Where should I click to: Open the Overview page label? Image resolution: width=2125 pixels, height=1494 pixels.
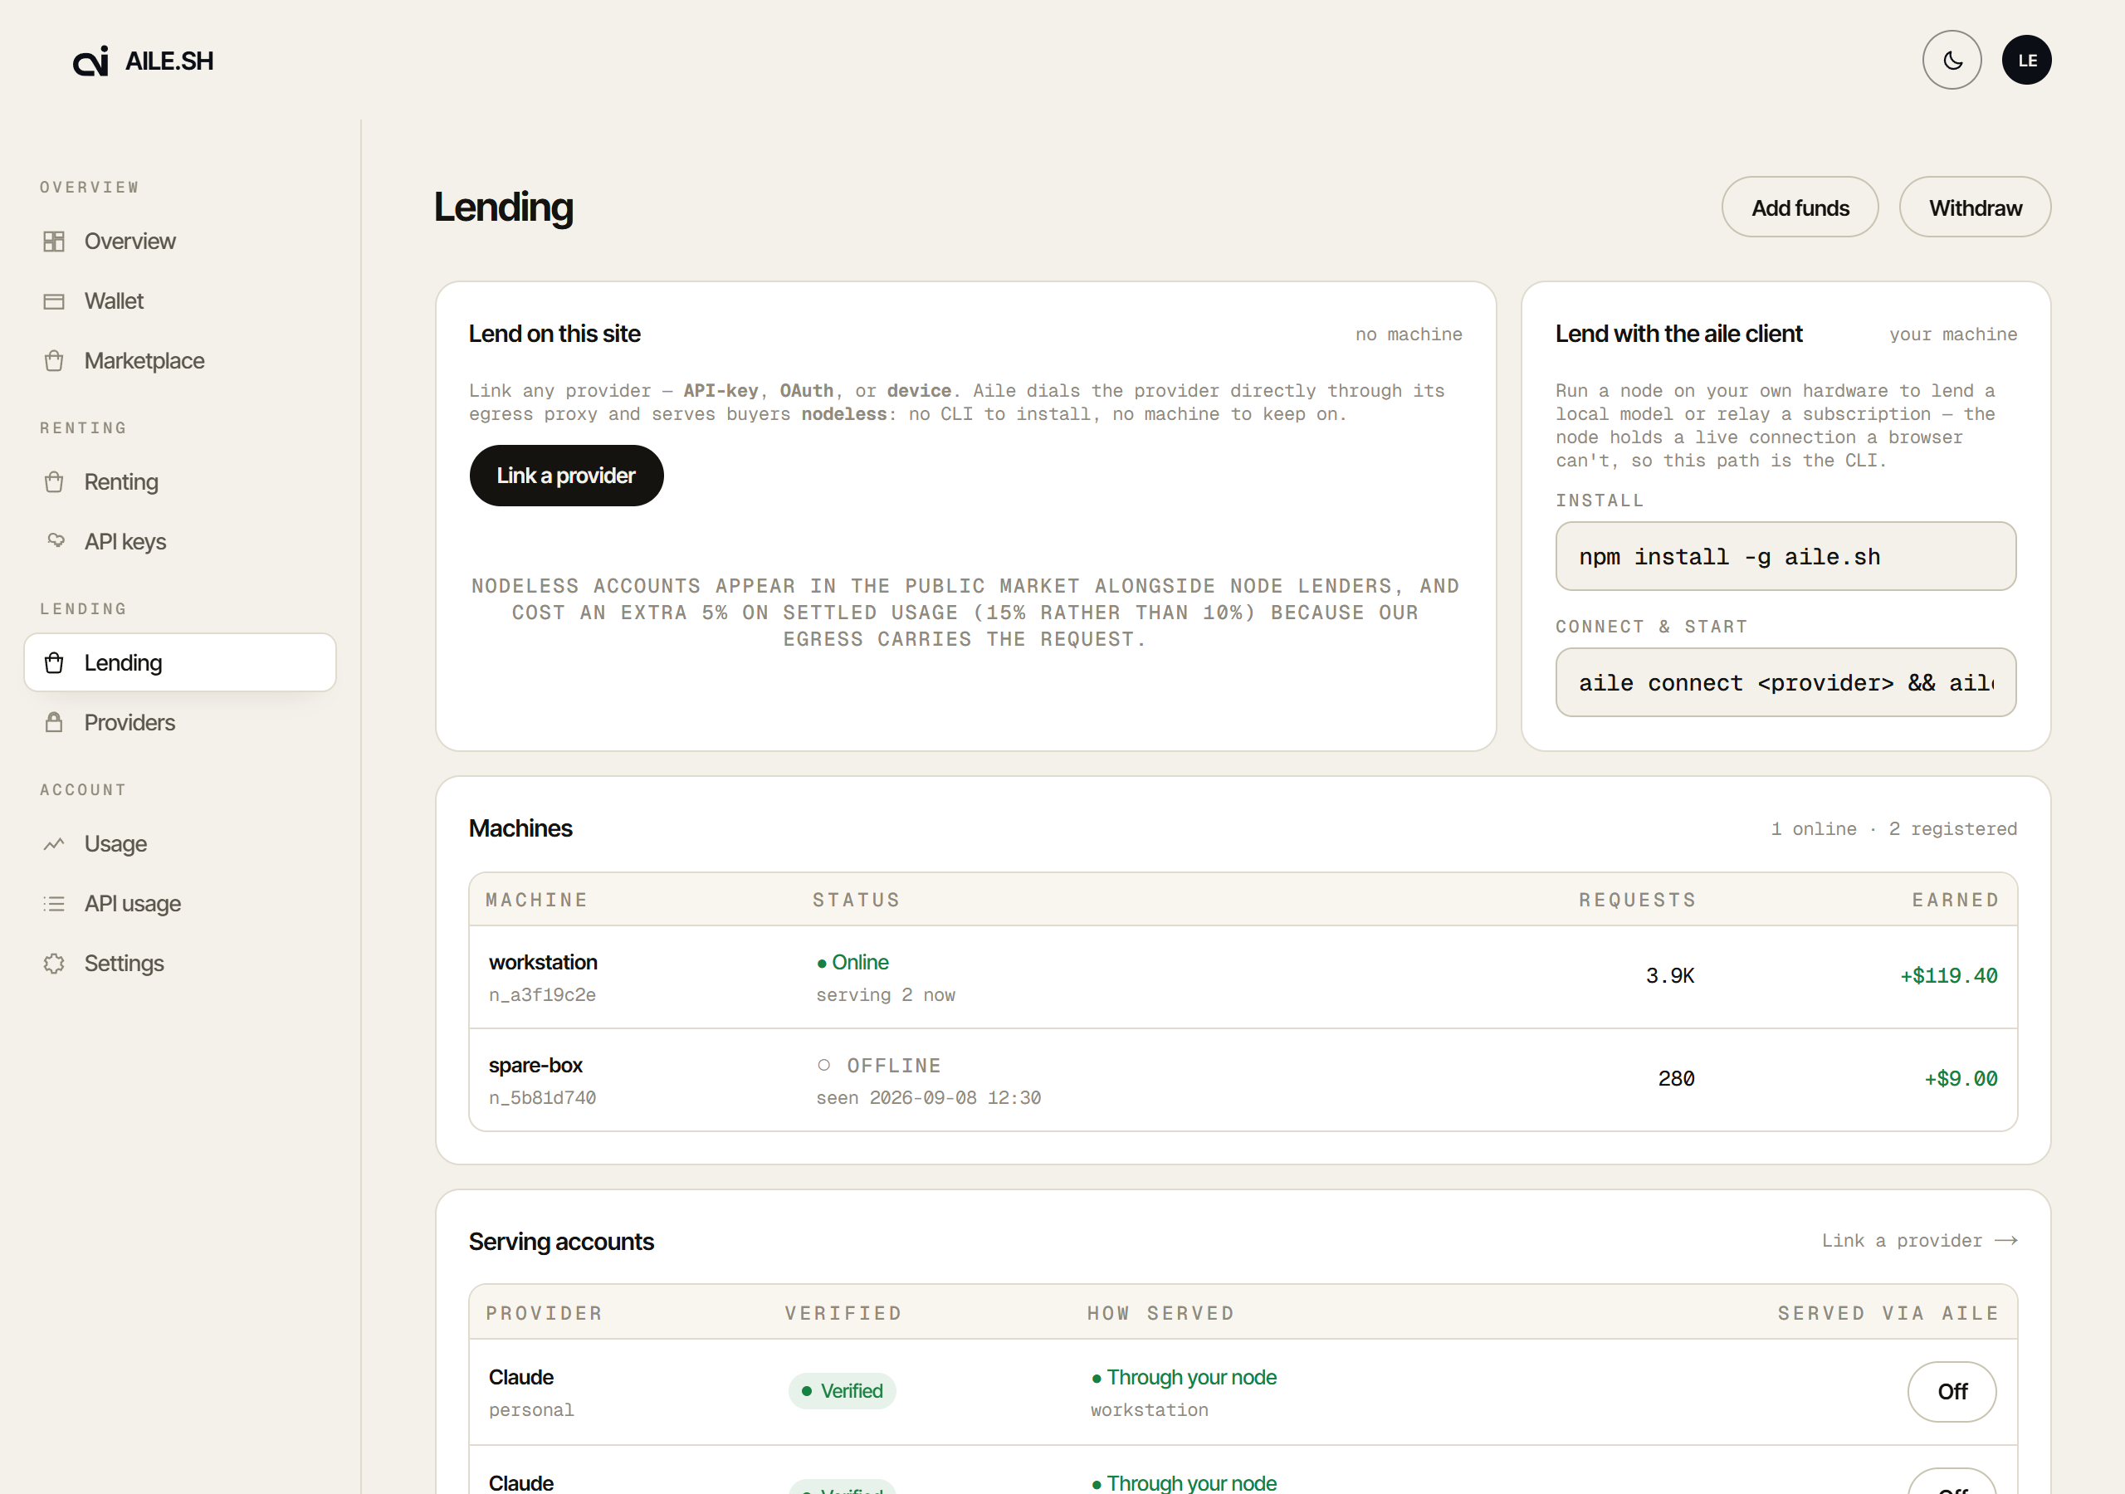point(129,242)
